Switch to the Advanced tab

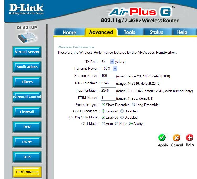(x=101, y=32)
